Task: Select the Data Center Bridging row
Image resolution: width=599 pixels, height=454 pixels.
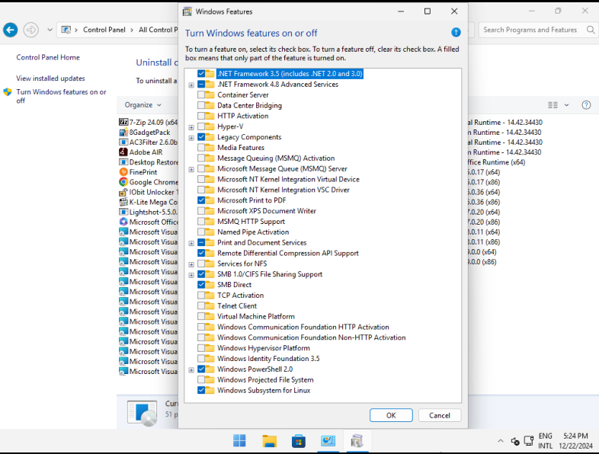Action: (x=249, y=105)
